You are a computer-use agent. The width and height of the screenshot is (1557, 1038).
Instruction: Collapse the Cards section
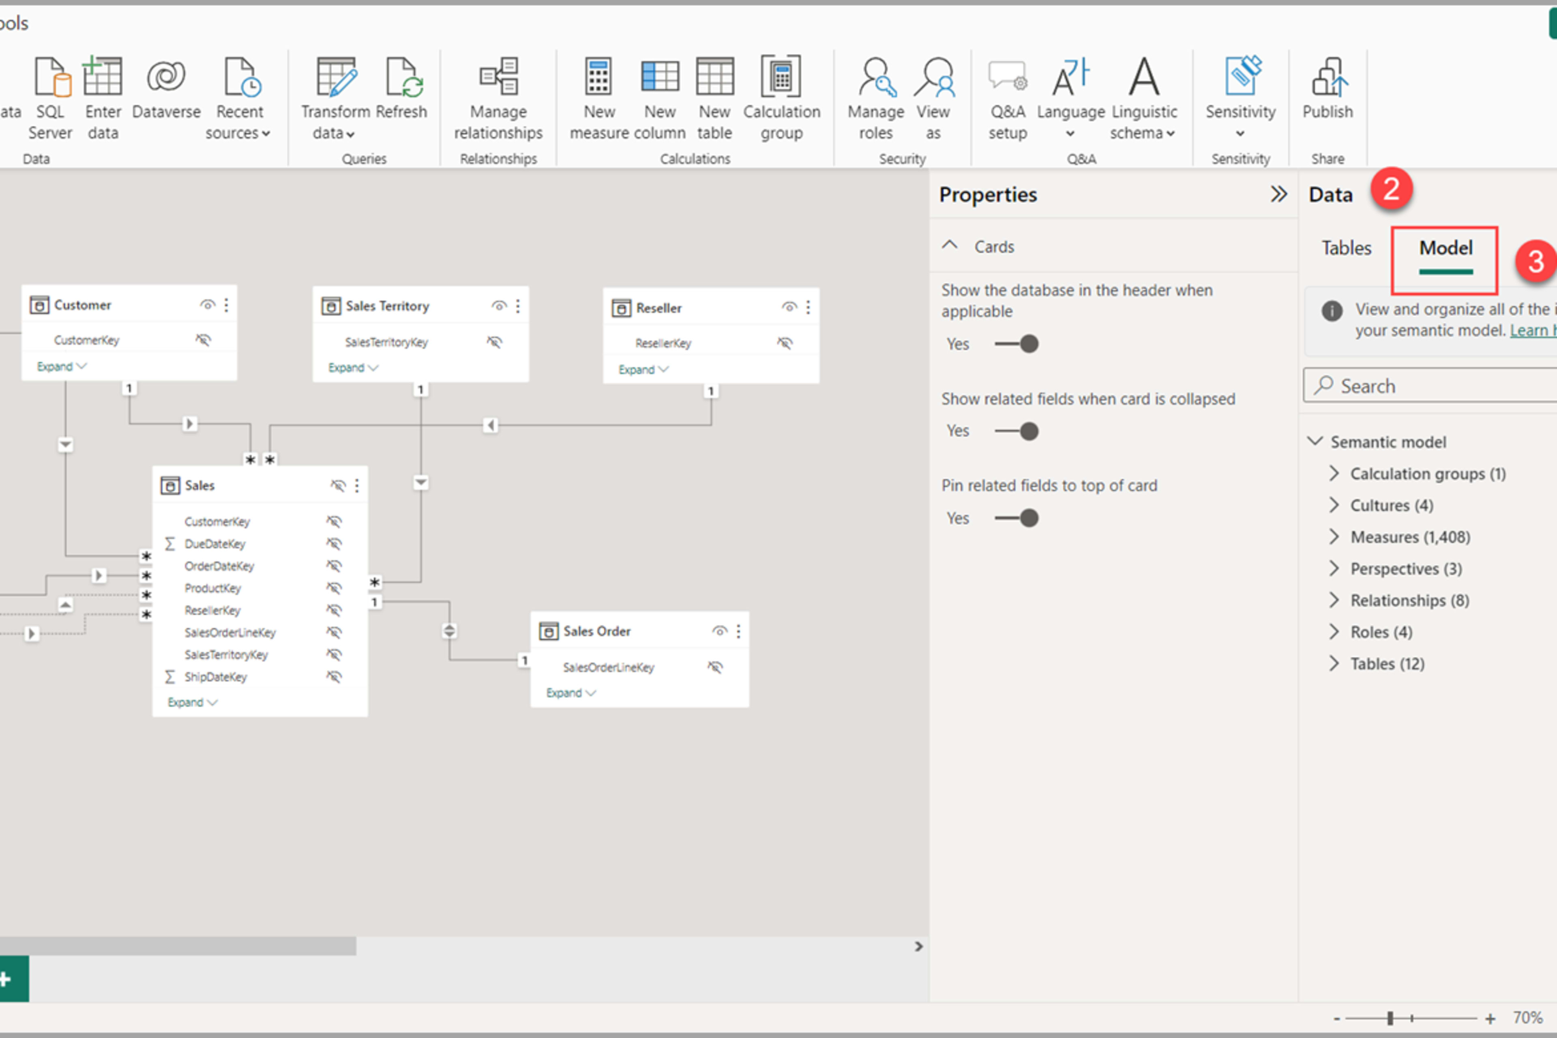(x=950, y=246)
